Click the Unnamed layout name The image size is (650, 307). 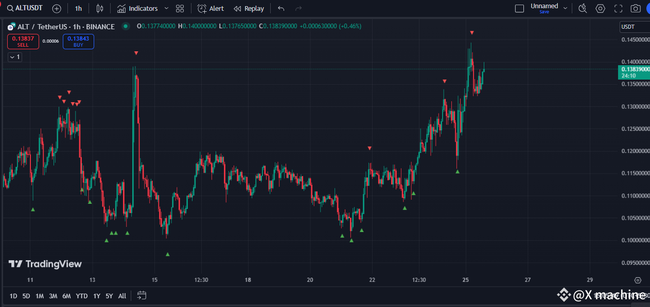544,6
